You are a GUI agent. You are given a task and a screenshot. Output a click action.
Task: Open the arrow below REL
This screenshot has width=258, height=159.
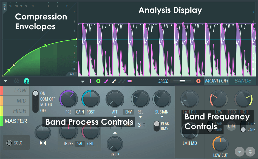tap(140, 117)
